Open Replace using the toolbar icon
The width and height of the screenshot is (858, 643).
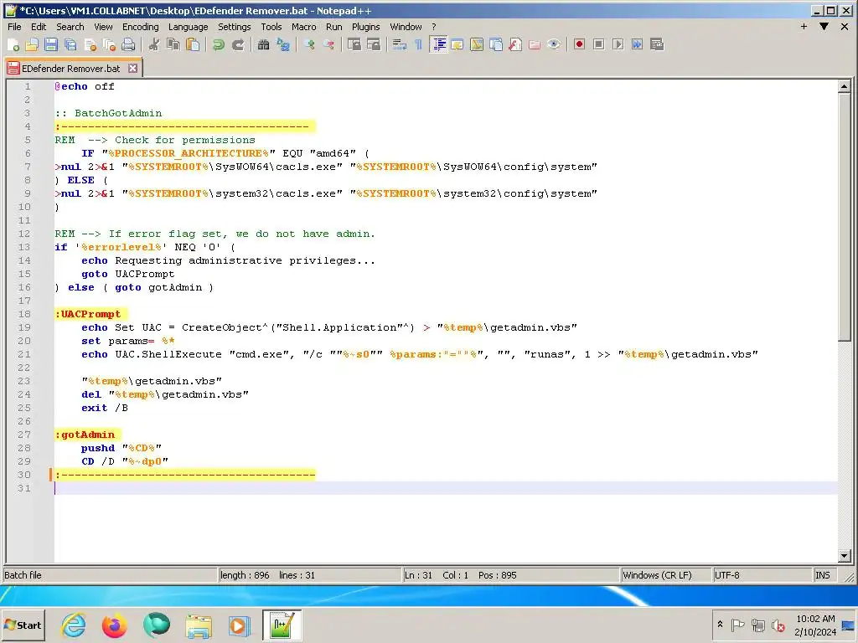pos(283,45)
